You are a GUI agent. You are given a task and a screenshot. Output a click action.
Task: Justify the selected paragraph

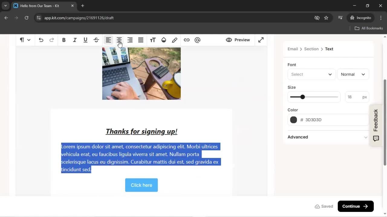[141, 40]
